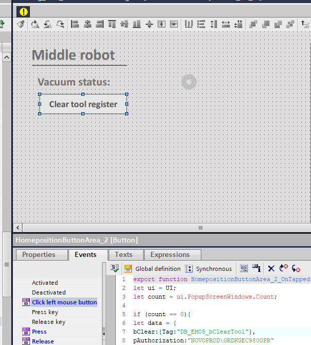
Task: Select the gray circular vacuum indicator
Action: point(189,82)
